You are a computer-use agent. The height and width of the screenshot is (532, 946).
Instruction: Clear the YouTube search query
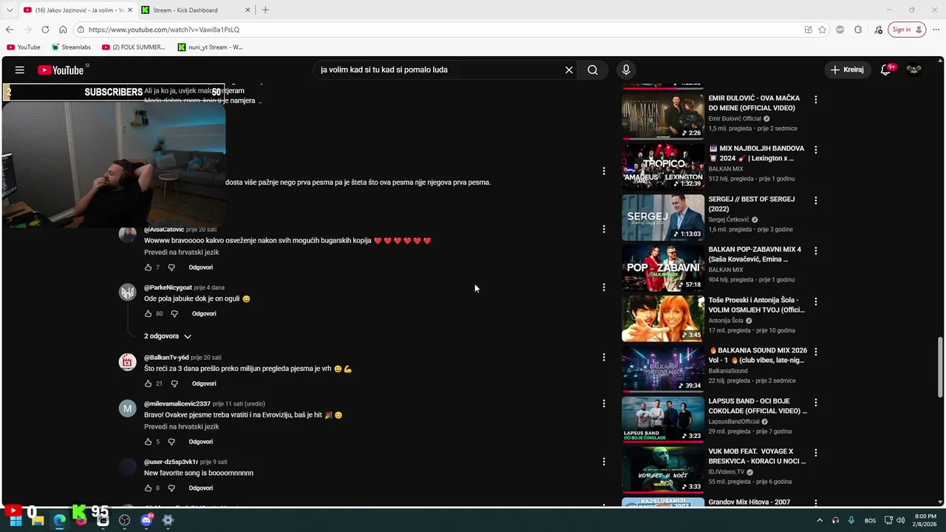pyautogui.click(x=569, y=69)
